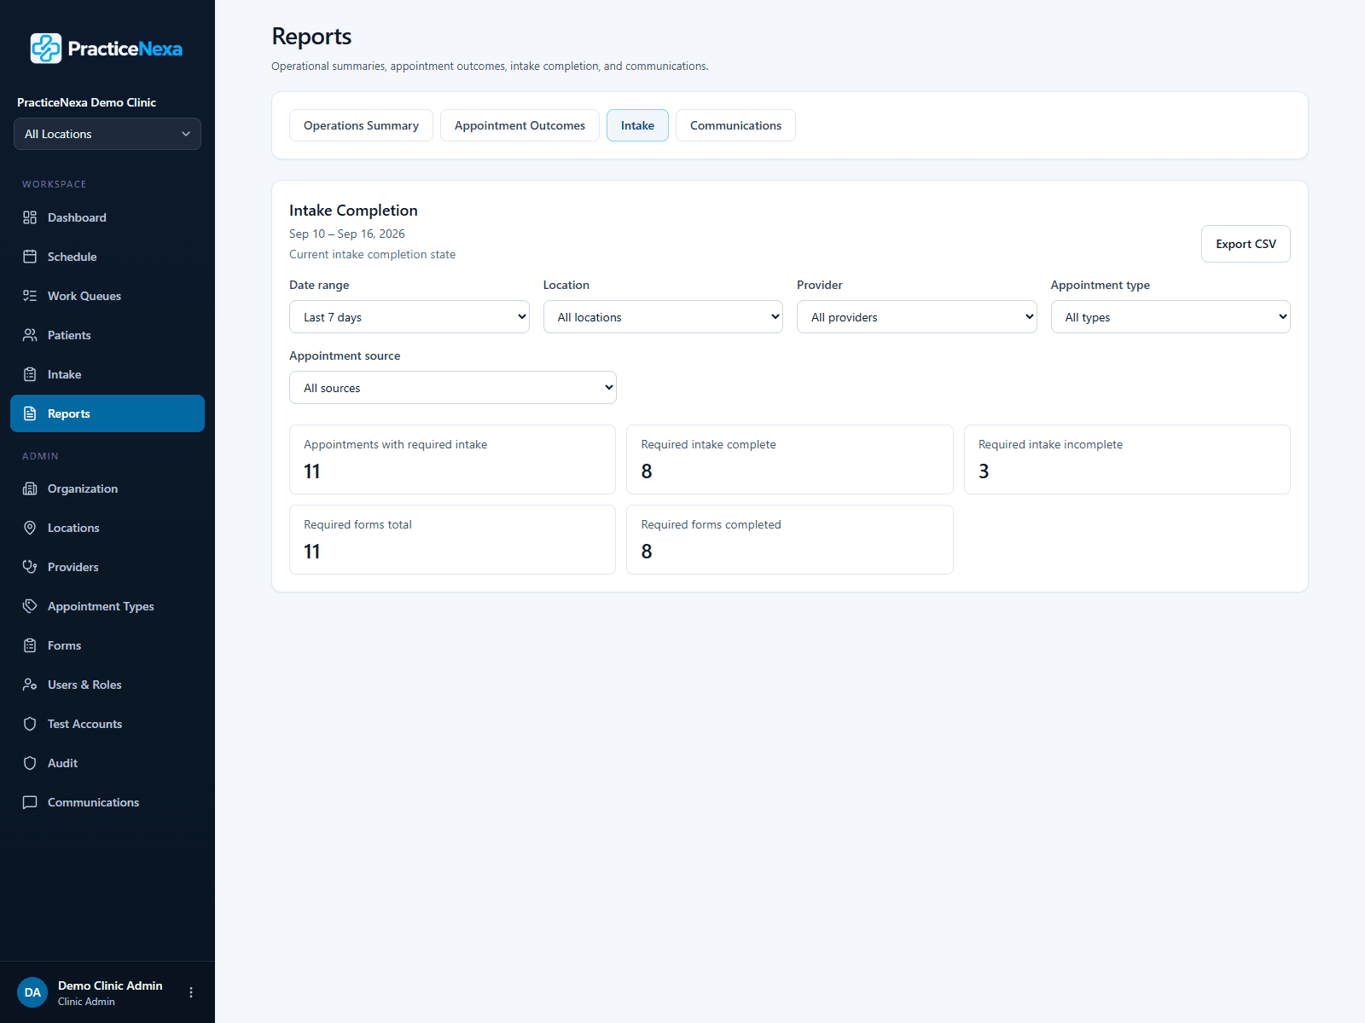The width and height of the screenshot is (1365, 1023).
Task: Open the user menu three-dot icon
Action: (x=191, y=992)
